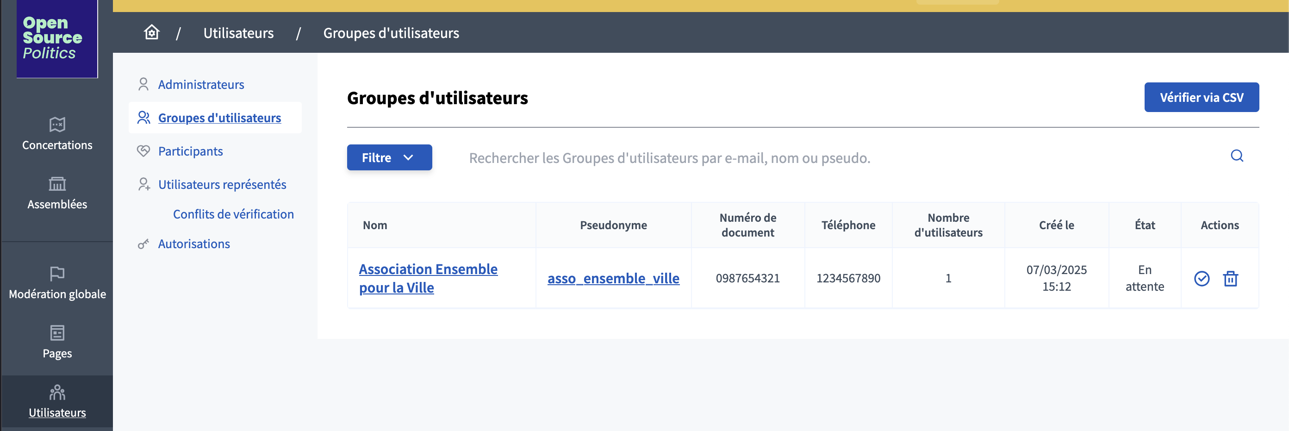Click the En attente status cell
1289x431 pixels.
(x=1145, y=278)
